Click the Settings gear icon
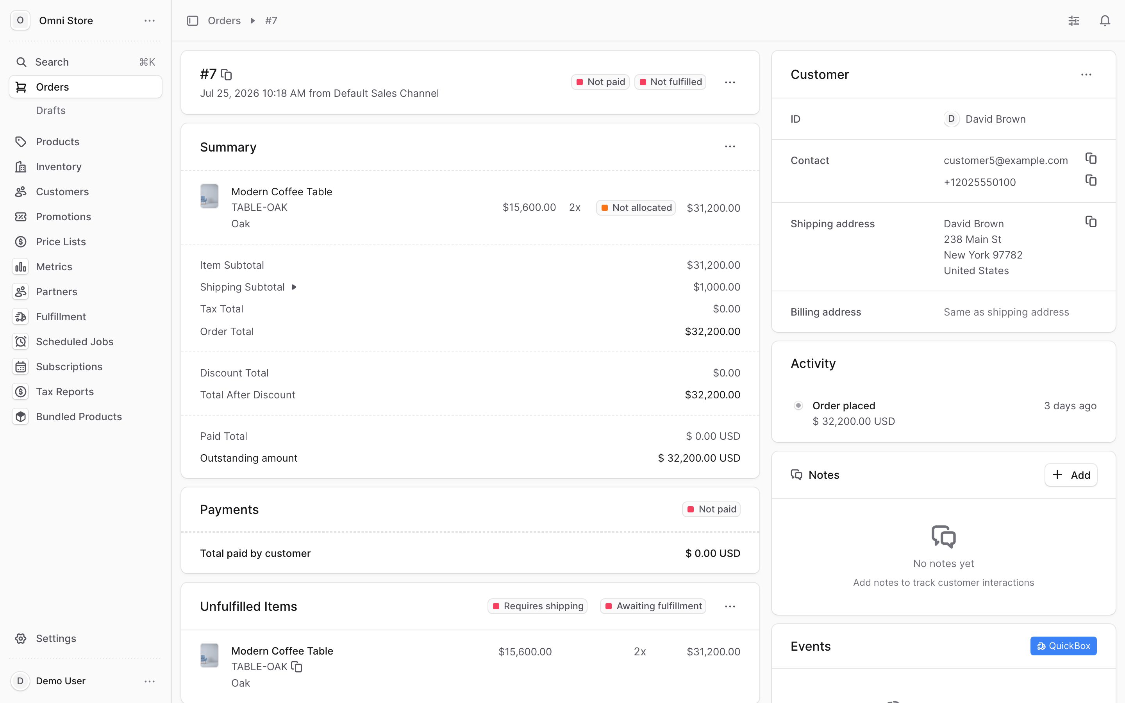Image resolution: width=1125 pixels, height=703 pixels. coord(20,639)
